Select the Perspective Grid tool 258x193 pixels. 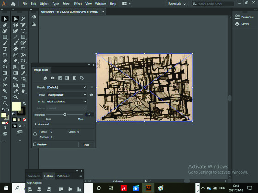coord(16,67)
